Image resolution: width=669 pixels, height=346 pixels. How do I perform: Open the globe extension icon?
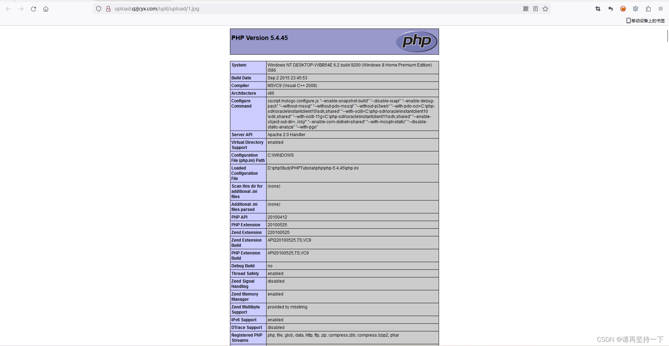click(x=636, y=9)
